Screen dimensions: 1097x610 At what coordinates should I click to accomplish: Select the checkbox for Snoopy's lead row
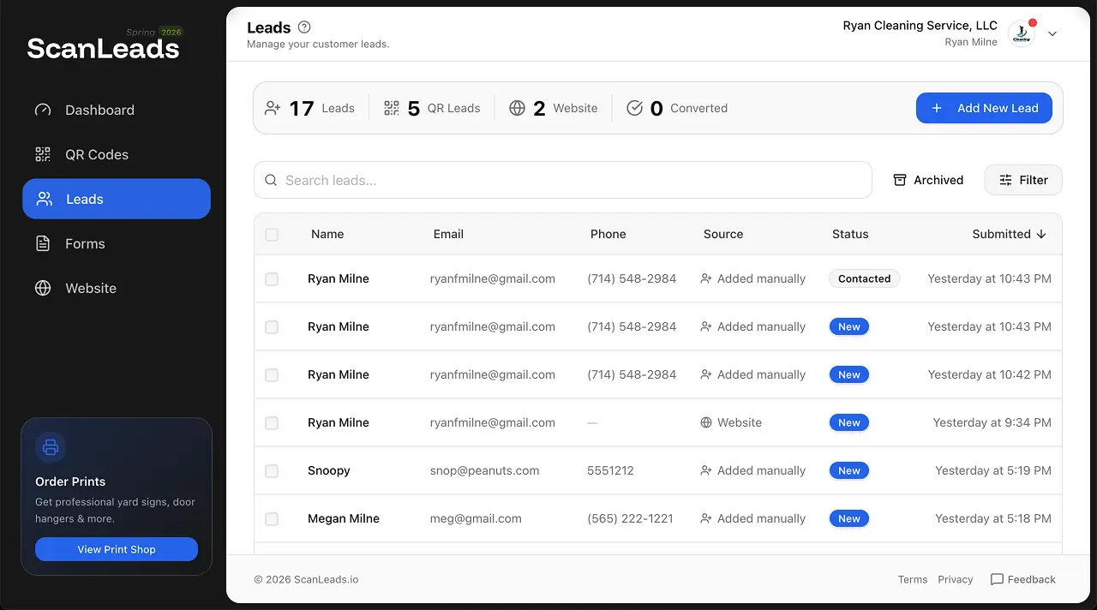pyautogui.click(x=272, y=470)
